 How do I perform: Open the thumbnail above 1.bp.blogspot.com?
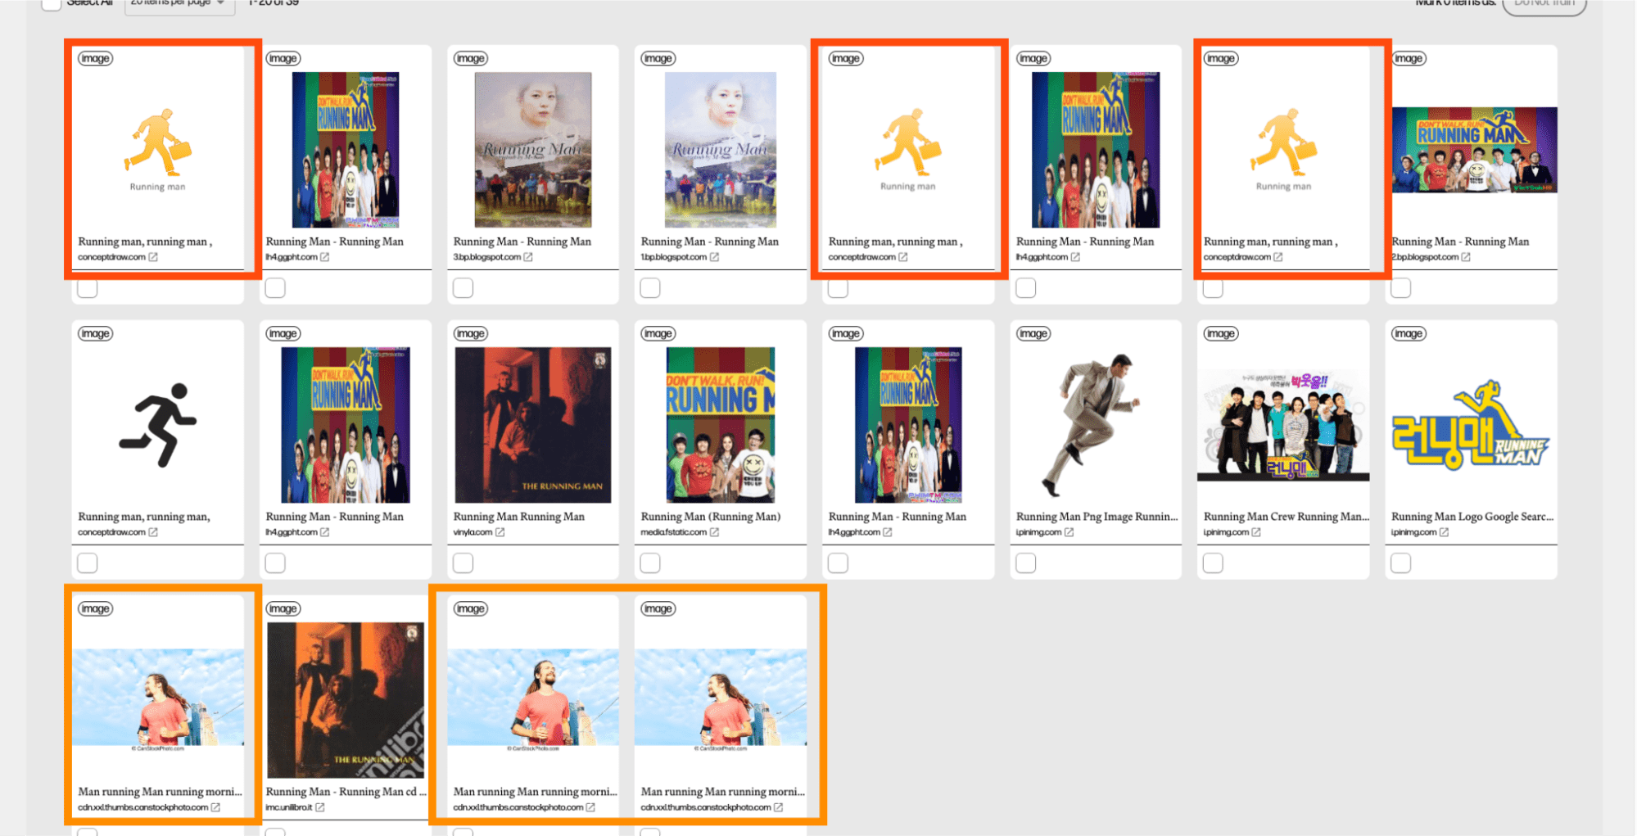pos(721,150)
